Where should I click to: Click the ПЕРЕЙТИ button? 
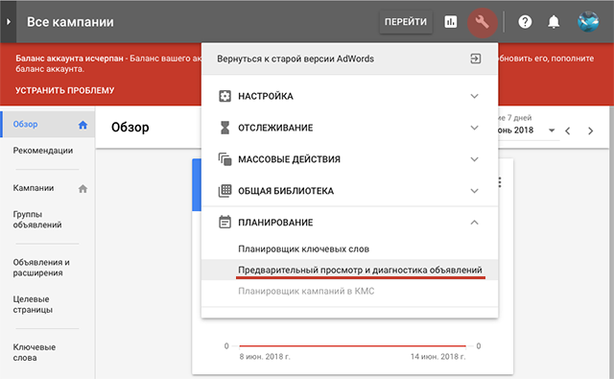pyautogui.click(x=406, y=22)
